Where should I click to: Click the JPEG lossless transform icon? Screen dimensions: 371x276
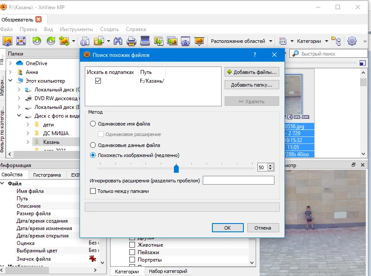64,41
